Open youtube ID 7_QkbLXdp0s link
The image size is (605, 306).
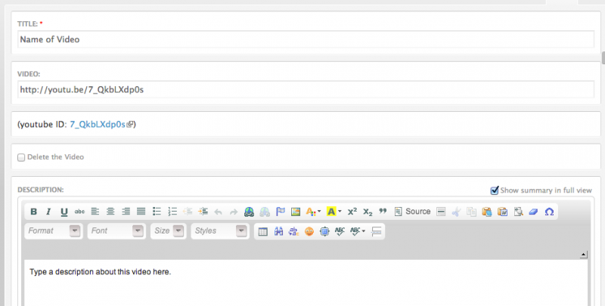point(98,124)
